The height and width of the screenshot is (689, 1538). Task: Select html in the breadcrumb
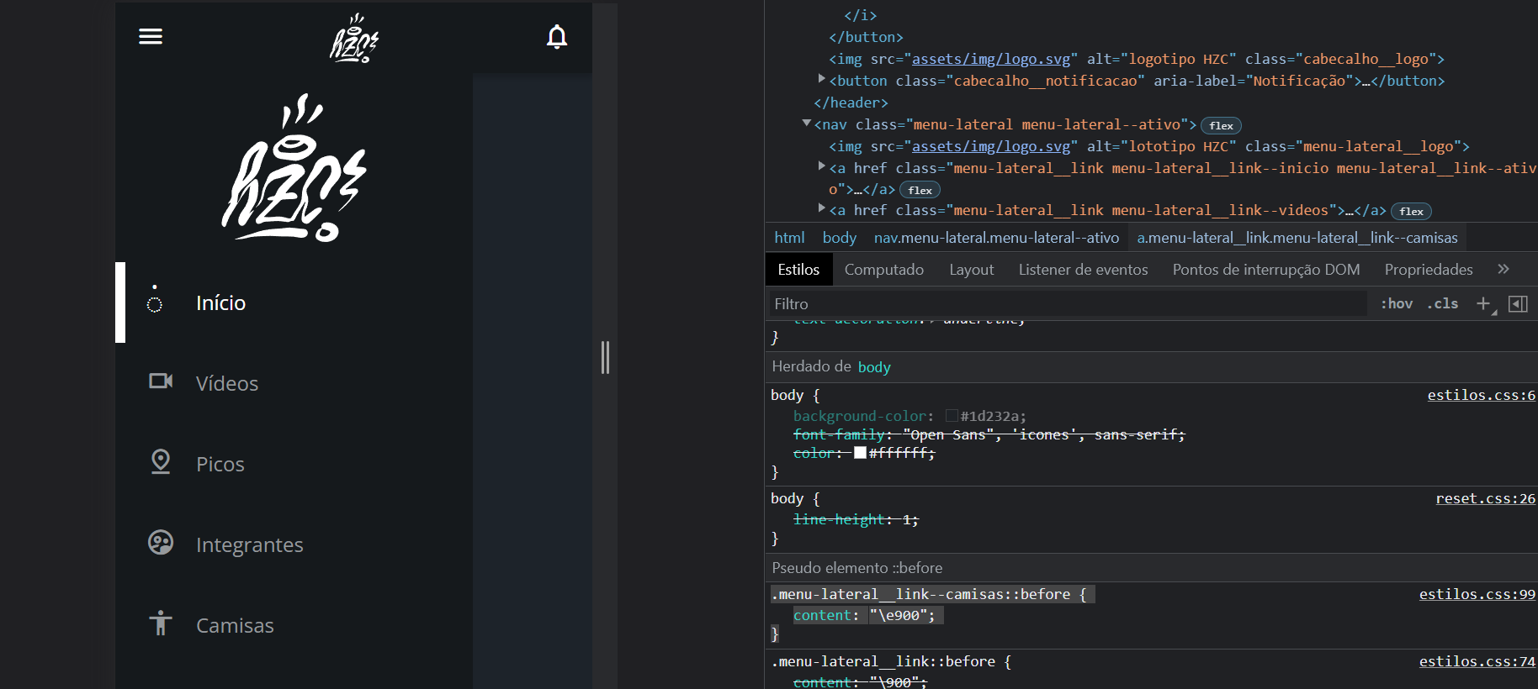[789, 238]
